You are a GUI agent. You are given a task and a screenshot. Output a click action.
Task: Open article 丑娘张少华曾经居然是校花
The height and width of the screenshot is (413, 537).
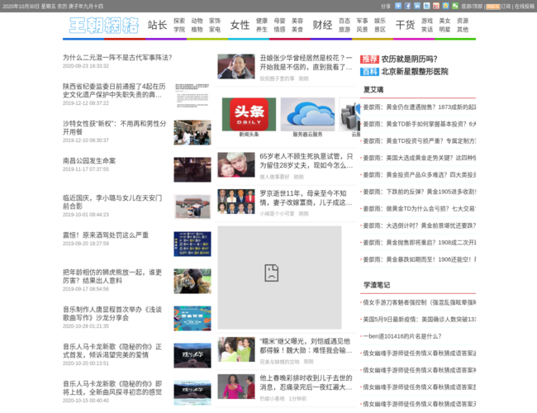click(306, 62)
